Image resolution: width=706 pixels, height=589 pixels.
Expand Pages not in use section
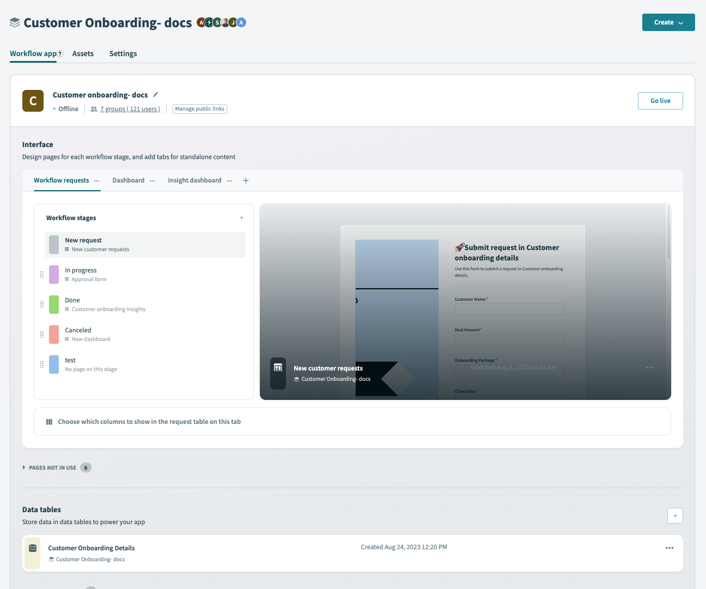tap(24, 467)
